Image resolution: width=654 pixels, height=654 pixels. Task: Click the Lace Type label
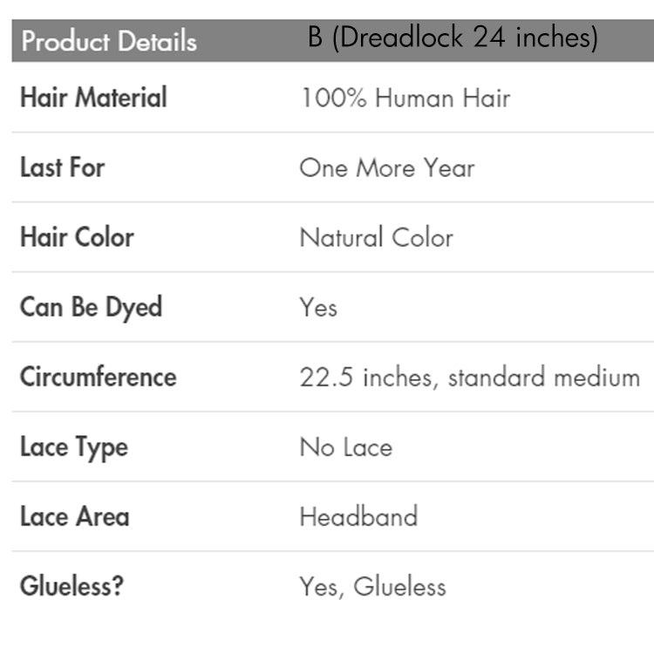point(74,446)
